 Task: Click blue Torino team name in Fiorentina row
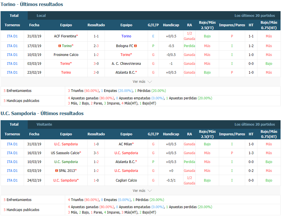126,36
